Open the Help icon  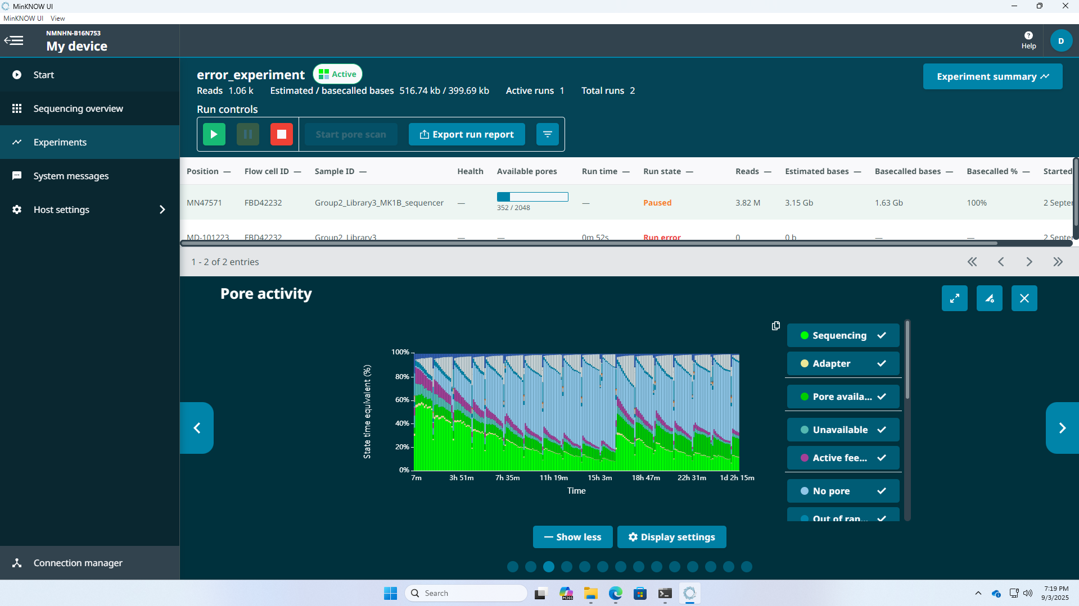point(1028,40)
